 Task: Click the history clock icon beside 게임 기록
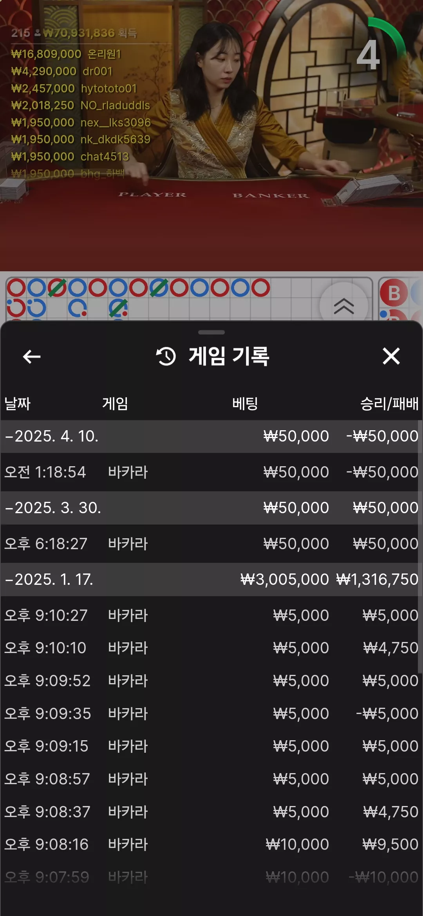166,356
